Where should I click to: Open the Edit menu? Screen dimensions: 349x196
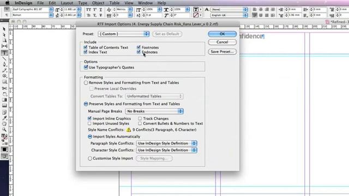[x=52, y=3]
